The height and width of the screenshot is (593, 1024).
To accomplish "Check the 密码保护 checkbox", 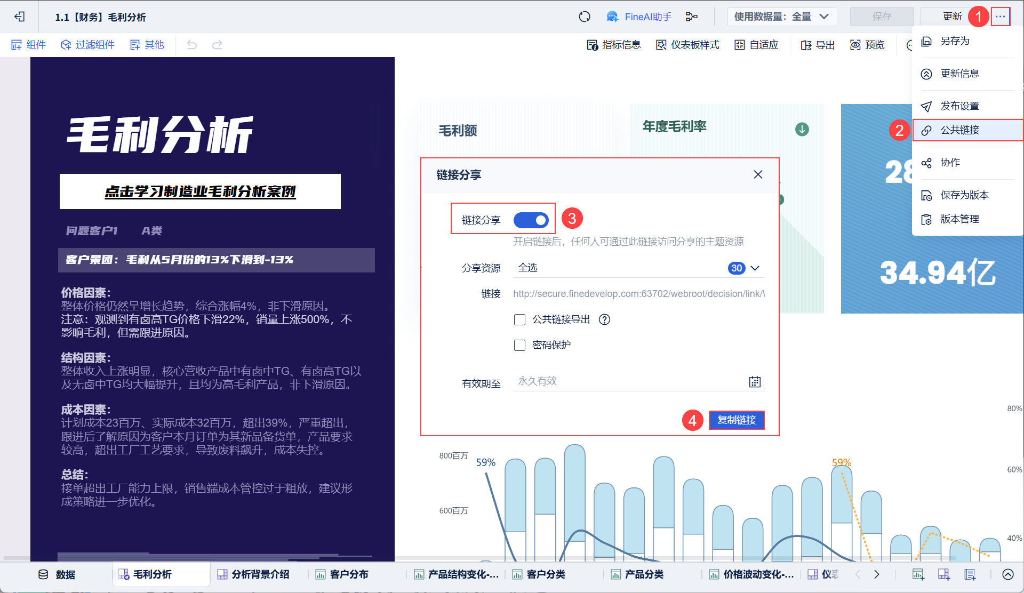I will [519, 345].
